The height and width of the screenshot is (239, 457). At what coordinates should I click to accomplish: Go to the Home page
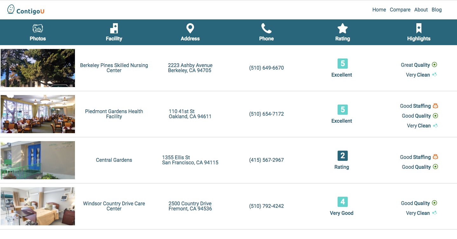pyautogui.click(x=379, y=10)
